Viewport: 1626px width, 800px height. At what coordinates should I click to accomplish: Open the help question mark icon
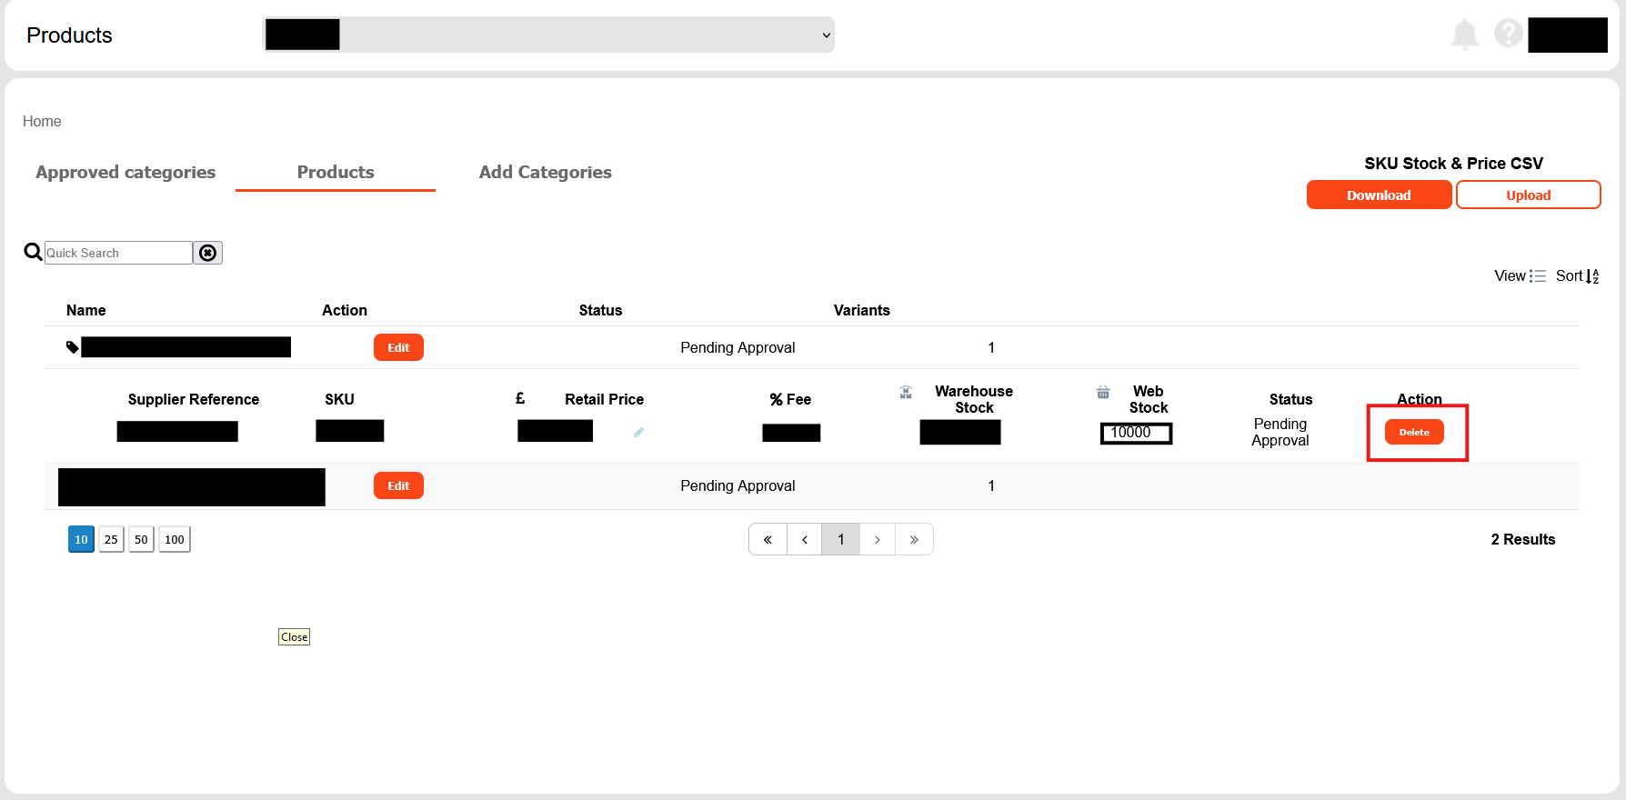(1508, 34)
